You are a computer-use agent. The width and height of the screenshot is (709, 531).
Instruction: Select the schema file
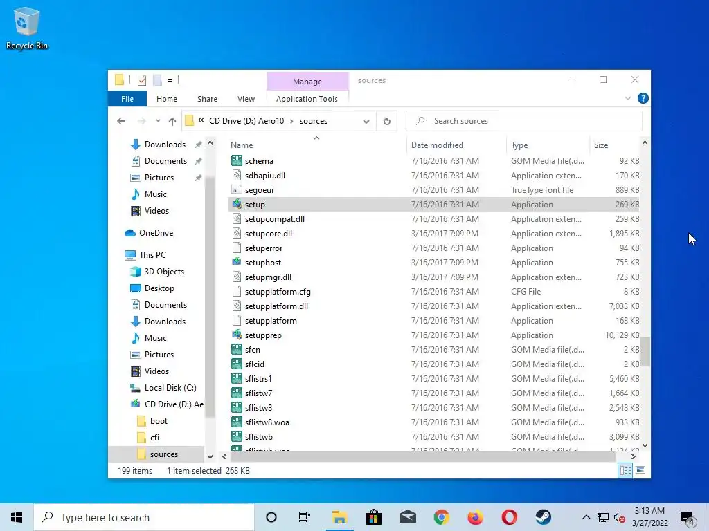[x=259, y=161]
